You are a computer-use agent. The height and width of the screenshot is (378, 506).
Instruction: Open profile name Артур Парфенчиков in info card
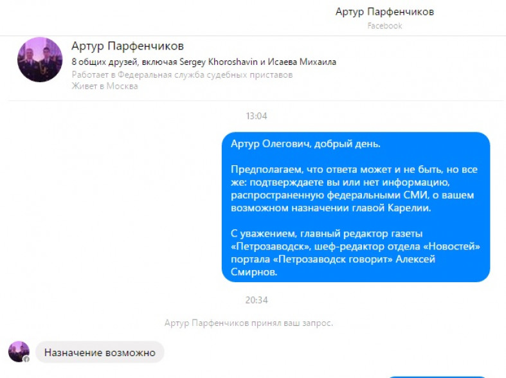[127, 46]
